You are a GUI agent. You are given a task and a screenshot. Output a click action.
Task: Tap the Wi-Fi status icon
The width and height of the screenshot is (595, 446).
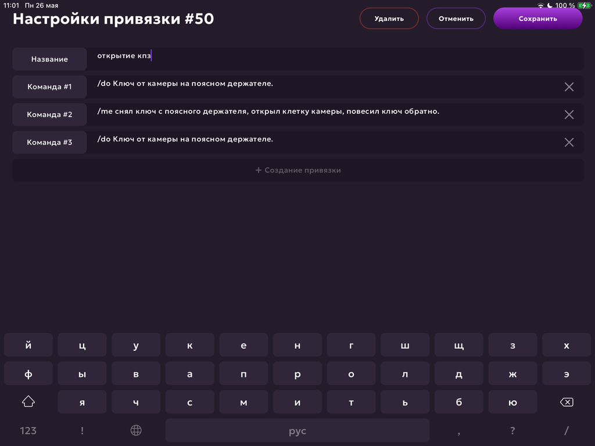tap(540, 5)
